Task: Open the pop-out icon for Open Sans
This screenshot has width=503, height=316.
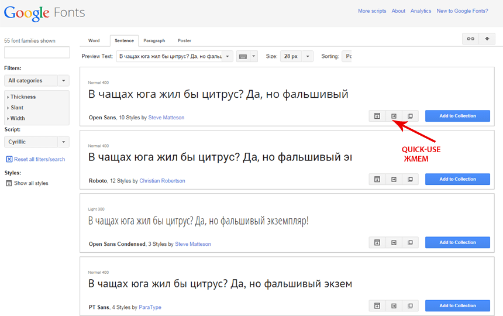Action: (x=410, y=116)
